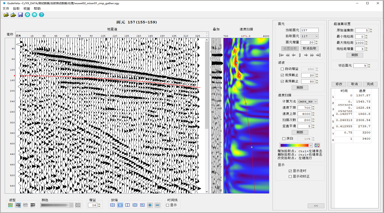The image size is (384, 213).
Task: Open the 视窗 menu
Action: click(x=27, y=9)
